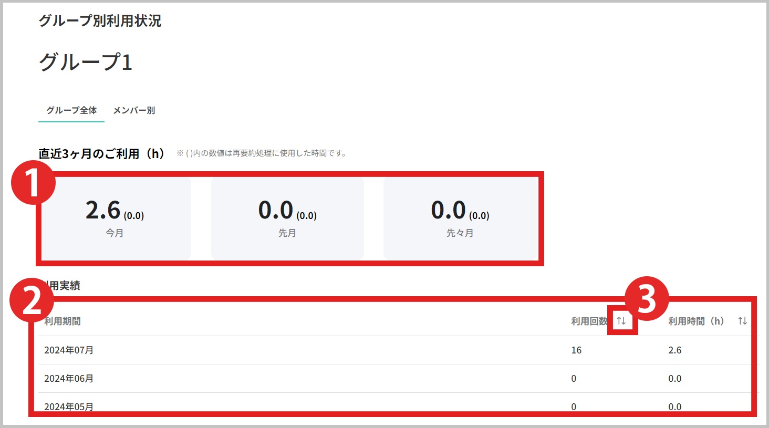The width and height of the screenshot is (769, 428).
Task: Click the グループ別利用状況 page heading
Action: click(100, 21)
